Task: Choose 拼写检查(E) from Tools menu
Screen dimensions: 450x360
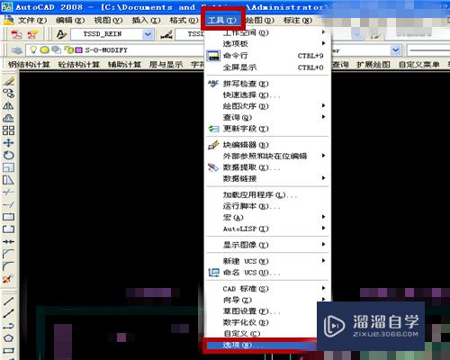Action: (x=268, y=84)
